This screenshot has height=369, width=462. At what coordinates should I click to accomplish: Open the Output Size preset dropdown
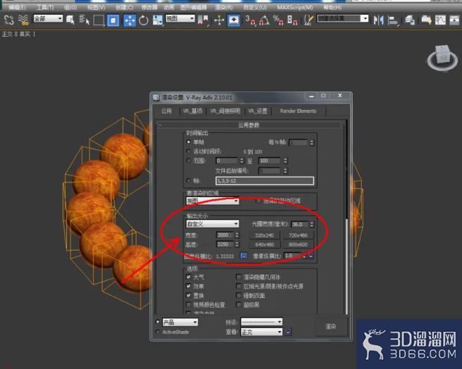click(213, 224)
